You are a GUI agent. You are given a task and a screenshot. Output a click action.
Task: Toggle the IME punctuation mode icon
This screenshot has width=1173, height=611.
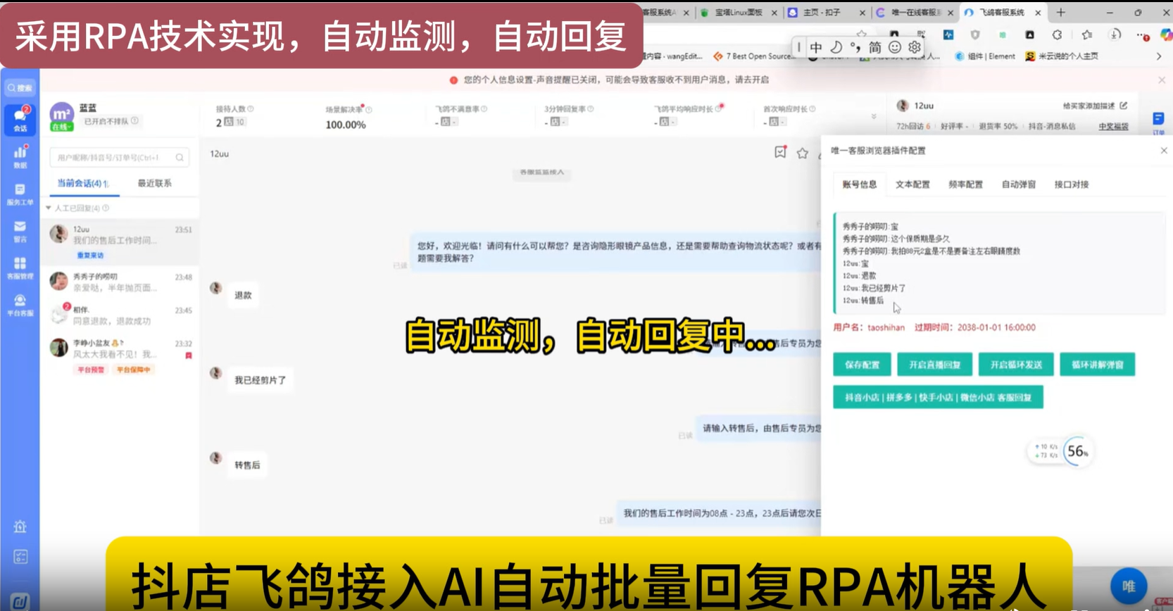click(855, 47)
